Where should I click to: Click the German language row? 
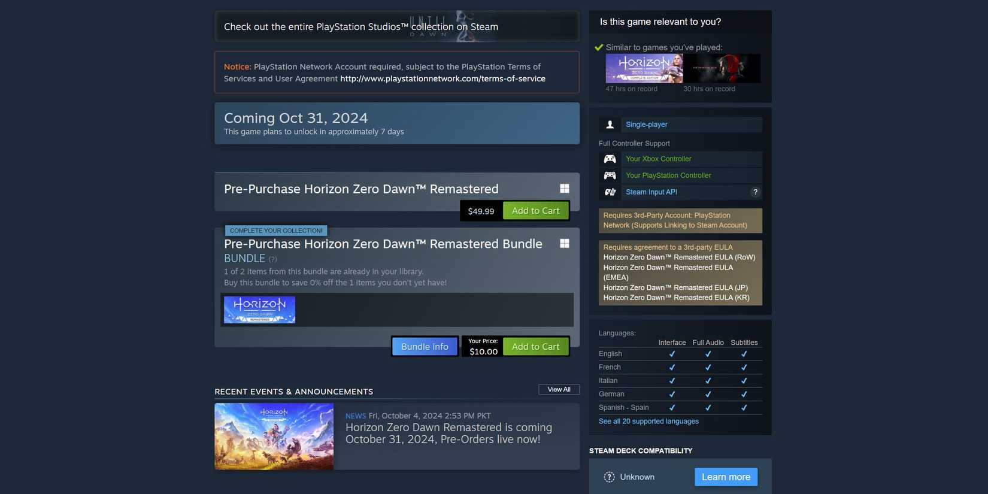pyautogui.click(x=680, y=394)
